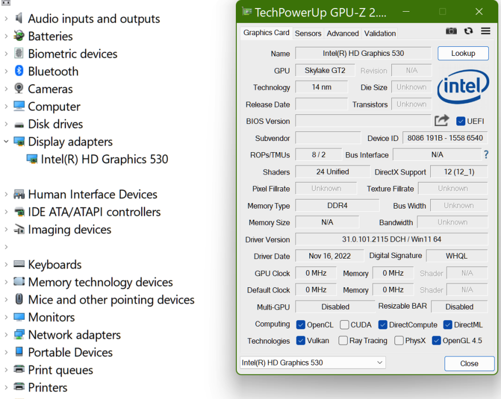Open the GPU-Z hamburger menu
This screenshot has width=501, height=399.
pyautogui.click(x=486, y=31)
